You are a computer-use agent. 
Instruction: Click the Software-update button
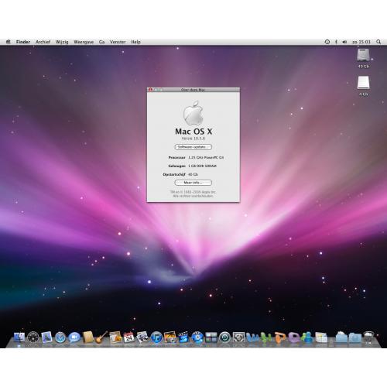[193, 147]
